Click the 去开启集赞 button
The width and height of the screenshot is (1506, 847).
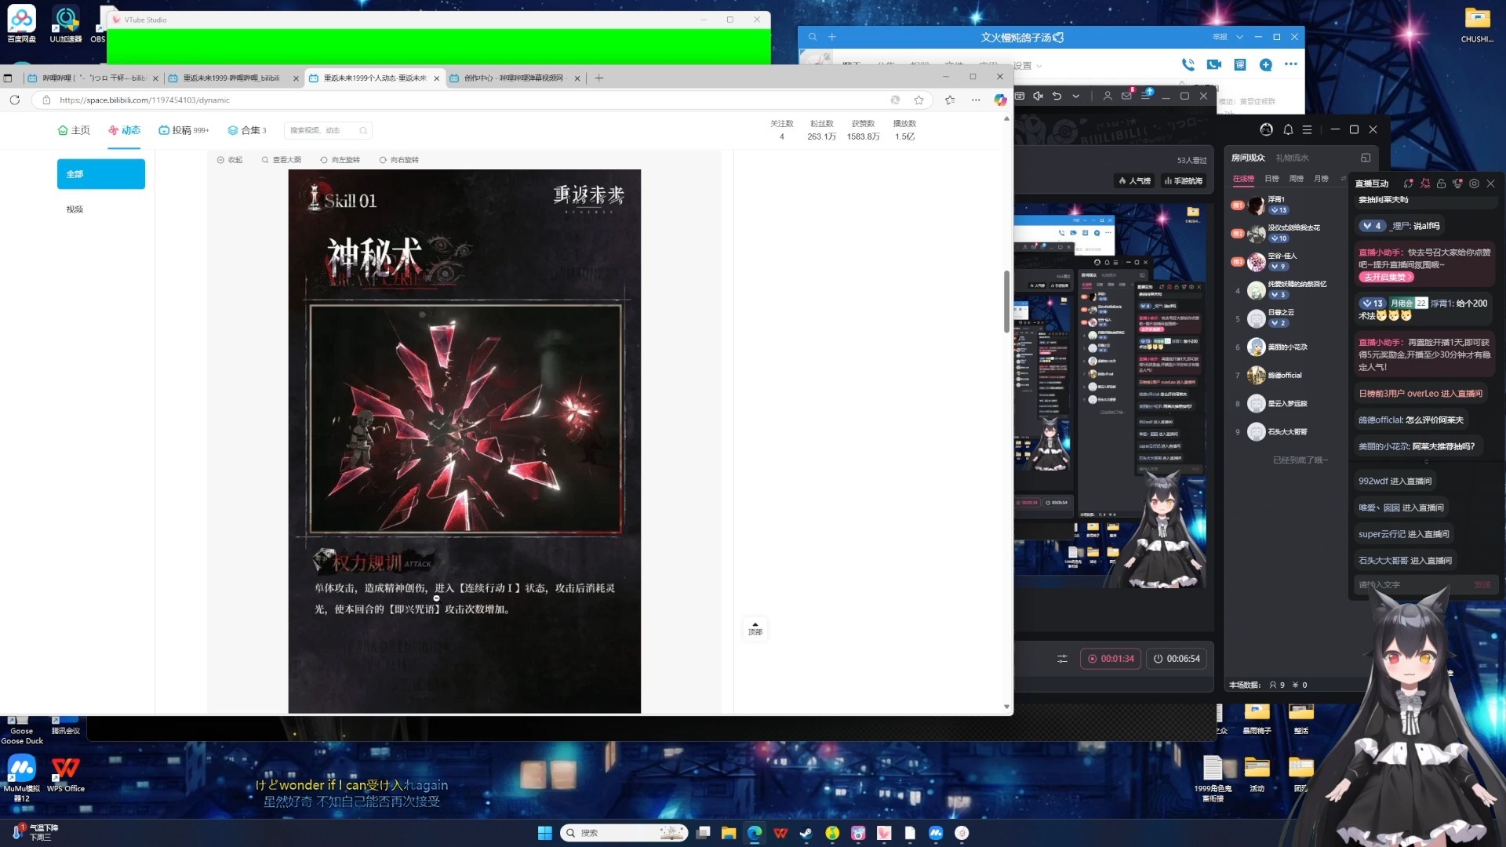pos(1386,277)
